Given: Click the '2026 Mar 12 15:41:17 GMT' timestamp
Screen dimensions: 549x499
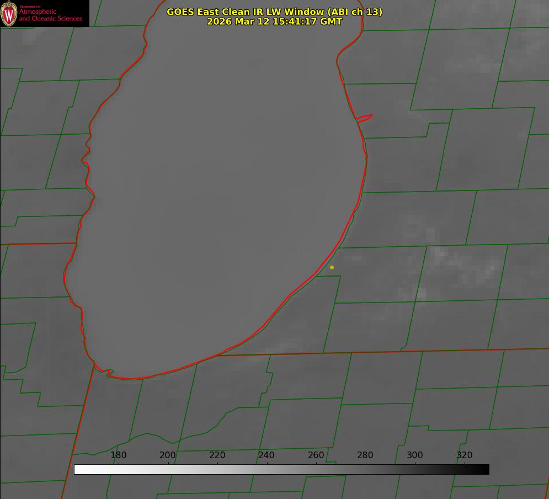Looking at the screenshot, I should [x=275, y=22].
